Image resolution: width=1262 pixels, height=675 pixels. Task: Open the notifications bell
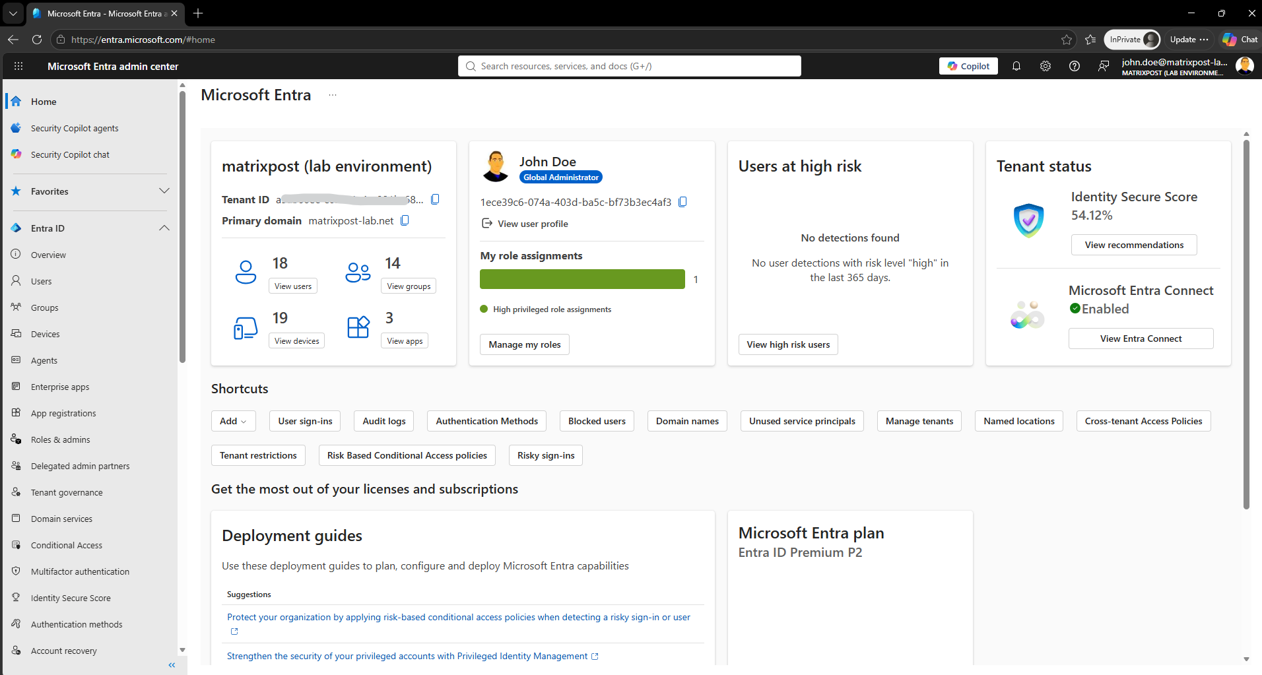[1016, 66]
